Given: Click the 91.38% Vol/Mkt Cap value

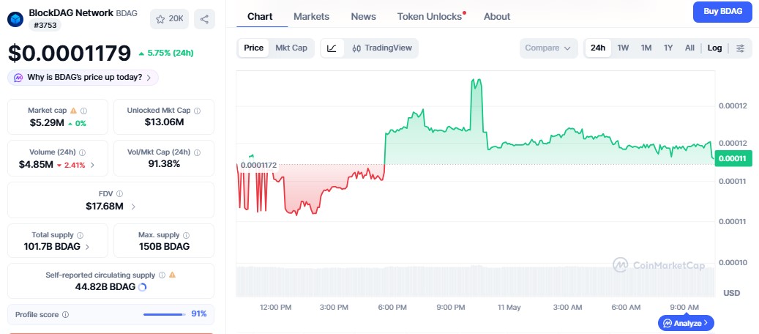Looking at the screenshot, I should click(x=164, y=164).
